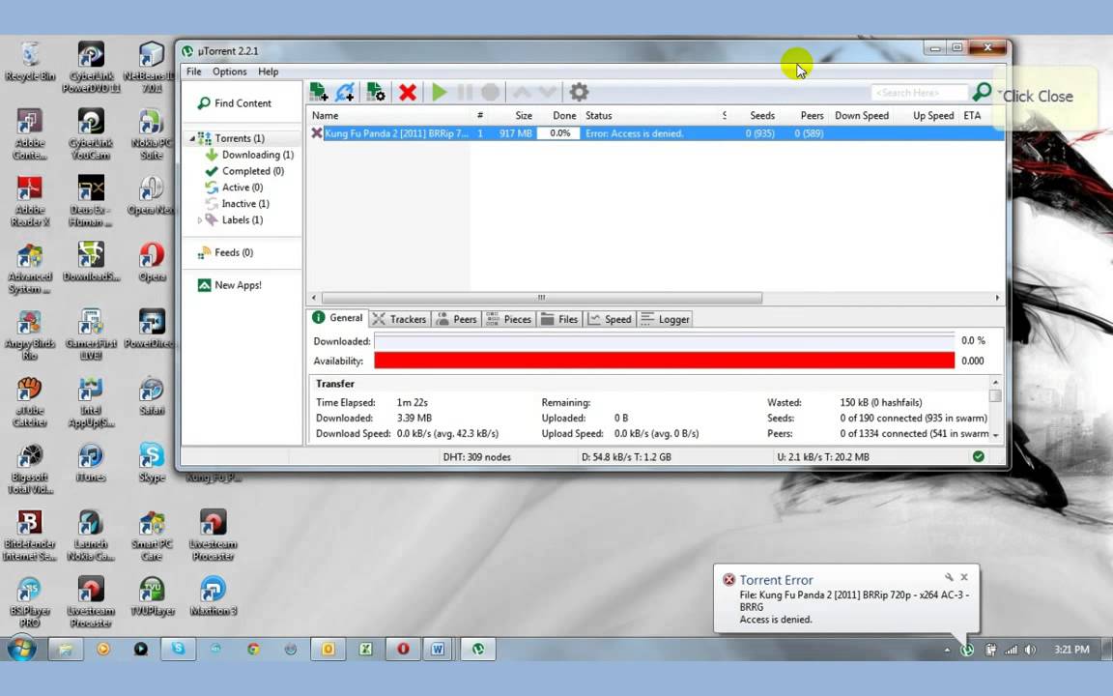Click the torrent list scroll-left arrow
The width and height of the screenshot is (1113, 696).
pos(314,298)
